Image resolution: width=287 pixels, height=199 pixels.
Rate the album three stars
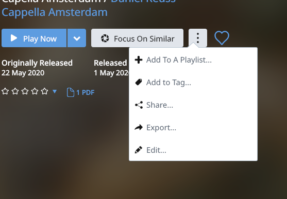point(25,91)
